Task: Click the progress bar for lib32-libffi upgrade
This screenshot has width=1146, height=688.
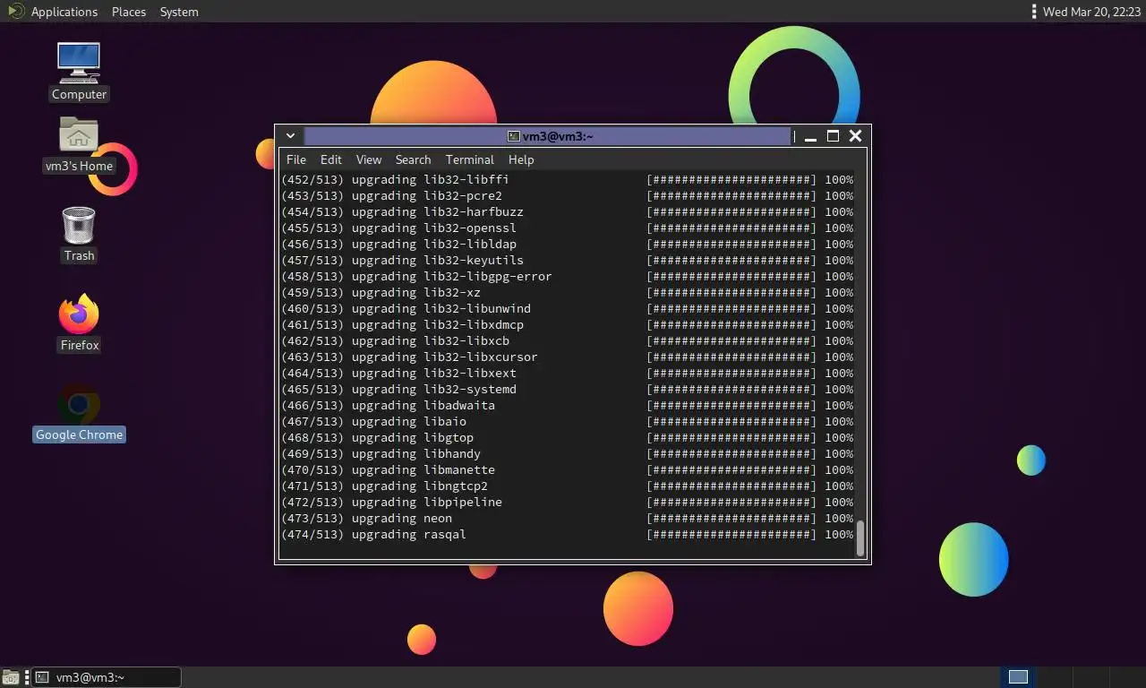Action: (x=731, y=179)
